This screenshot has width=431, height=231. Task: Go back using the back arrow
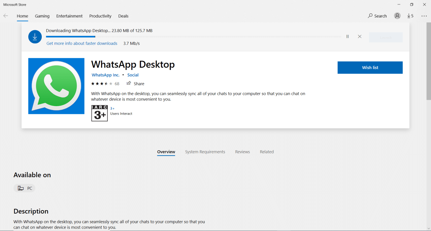coord(6,16)
